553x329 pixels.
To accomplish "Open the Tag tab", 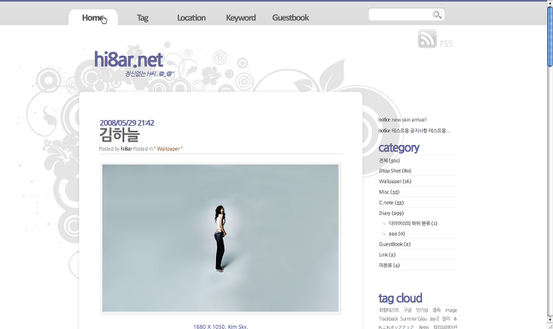I will [x=143, y=17].
